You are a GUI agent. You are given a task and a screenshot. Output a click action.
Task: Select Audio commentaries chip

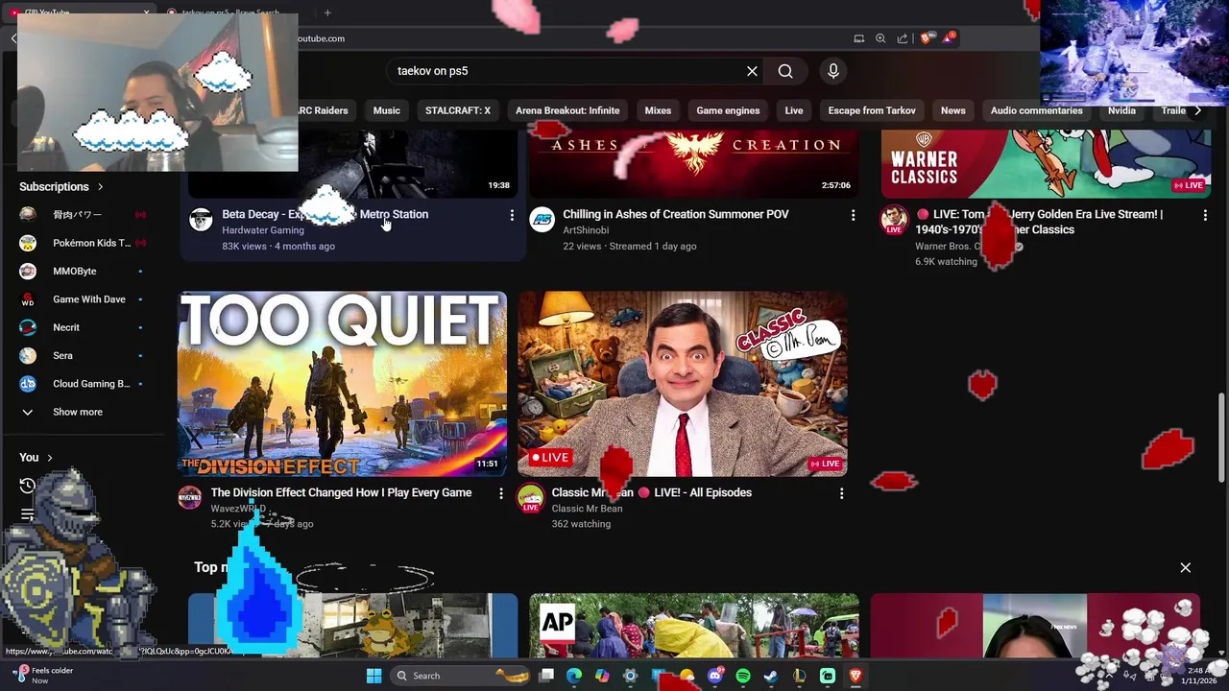pos(1037,110)
